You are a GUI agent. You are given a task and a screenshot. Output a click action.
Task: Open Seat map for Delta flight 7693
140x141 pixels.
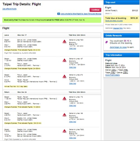[73, 138]
